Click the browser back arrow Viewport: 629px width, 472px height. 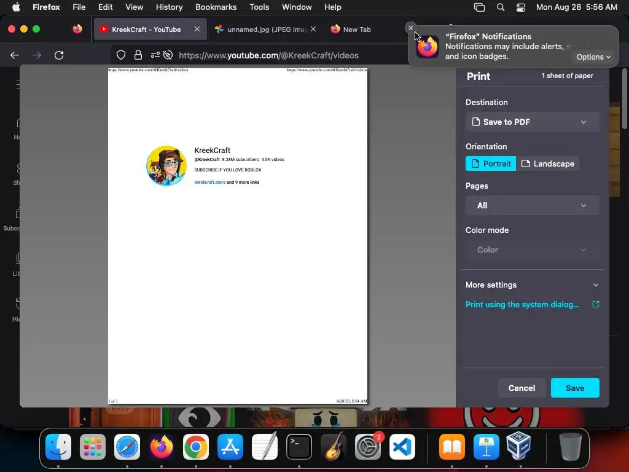pyautogui.click(x=15, y=55)
